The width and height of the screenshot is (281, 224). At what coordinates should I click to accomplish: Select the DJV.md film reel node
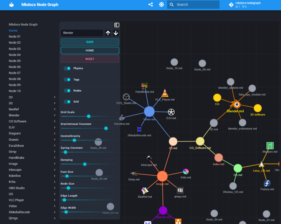pyautogui.click(x=171, y=112)
